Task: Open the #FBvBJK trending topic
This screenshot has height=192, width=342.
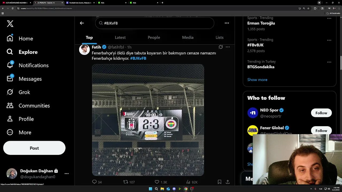Action: (x=255, y=45)
